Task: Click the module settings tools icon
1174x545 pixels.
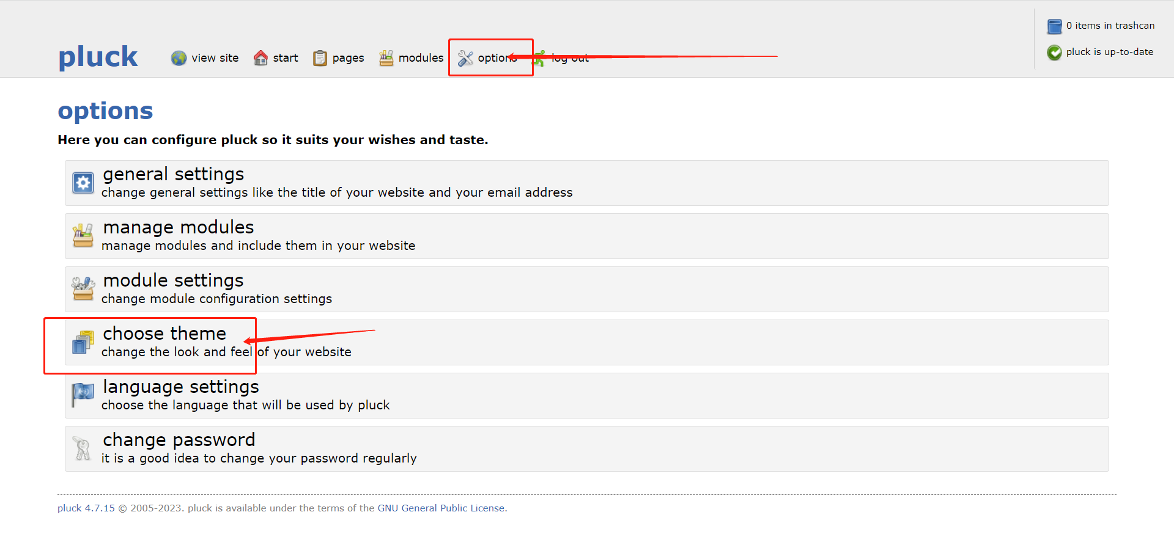Action: coord(83,289)
